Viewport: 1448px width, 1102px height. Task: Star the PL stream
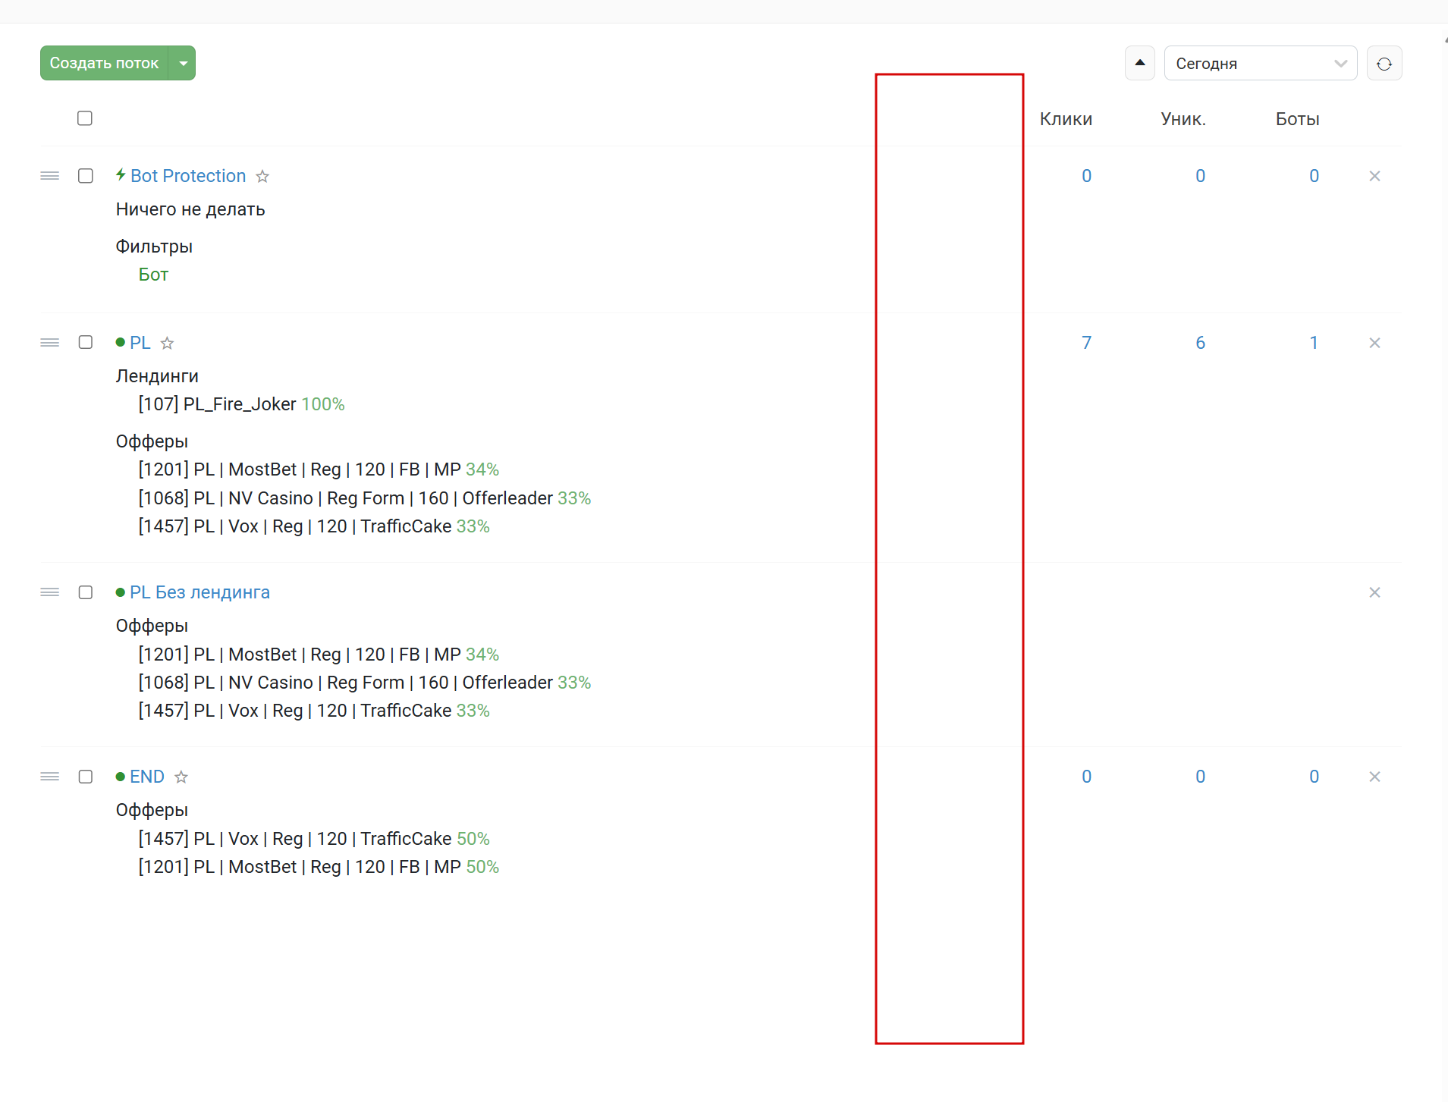pos(168,343)
